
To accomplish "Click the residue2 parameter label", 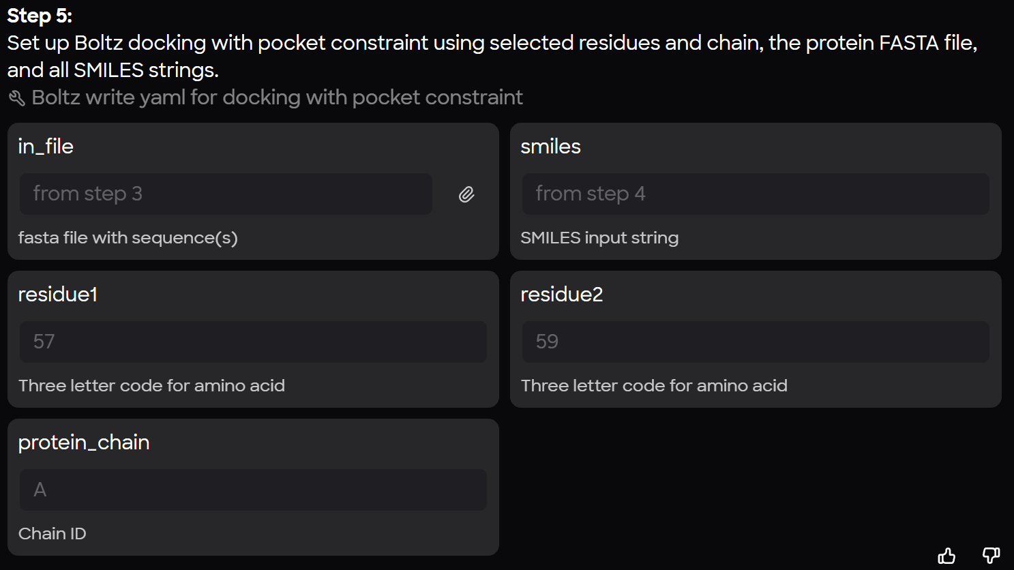I will 561,295.
